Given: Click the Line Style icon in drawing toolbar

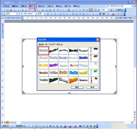Looking at the screenshot, I should pyautogui.click(x=80, y=126).
